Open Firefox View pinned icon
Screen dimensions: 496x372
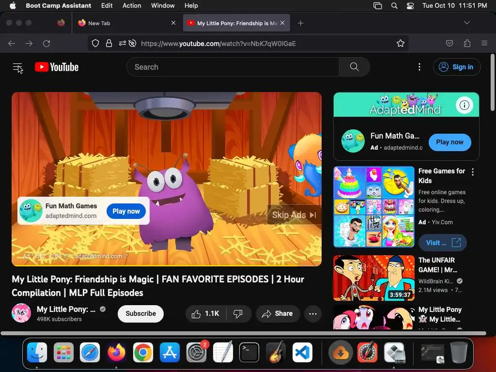(x=61, y=23)
